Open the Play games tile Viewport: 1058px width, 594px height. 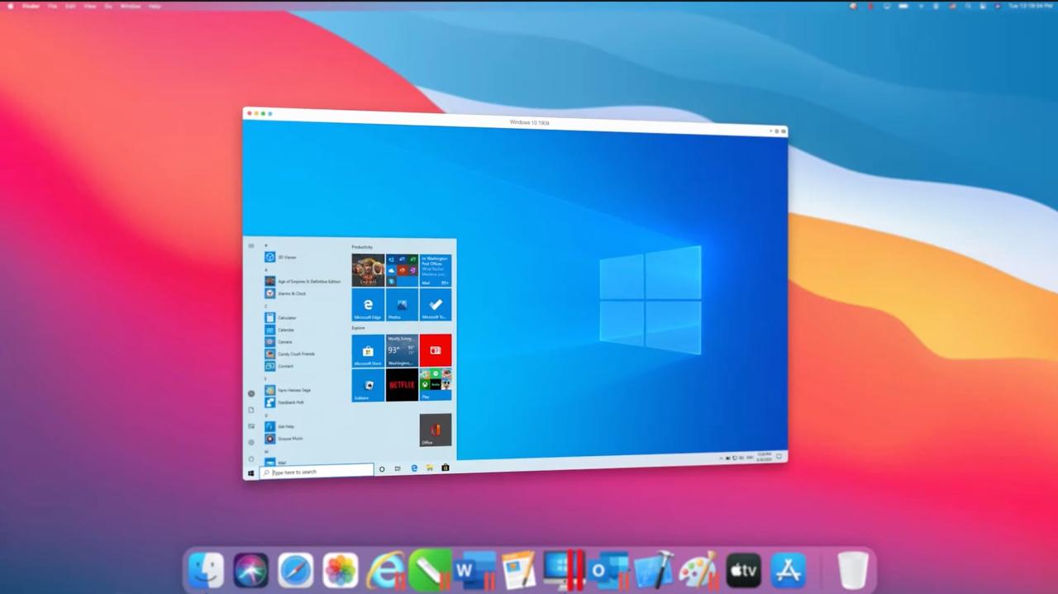coord(436,385)
